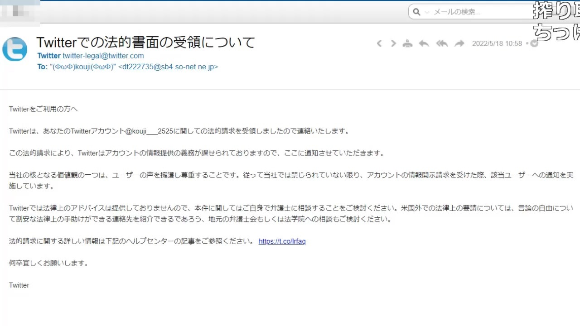Go to next message with right arrow
Screen dimensions: 580x326
(393, 43)
